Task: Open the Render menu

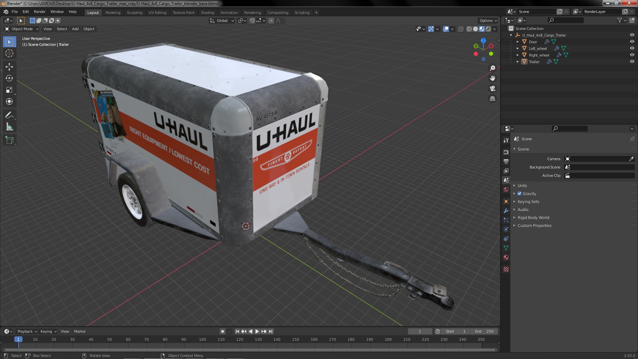Action: tap(40, 12)
